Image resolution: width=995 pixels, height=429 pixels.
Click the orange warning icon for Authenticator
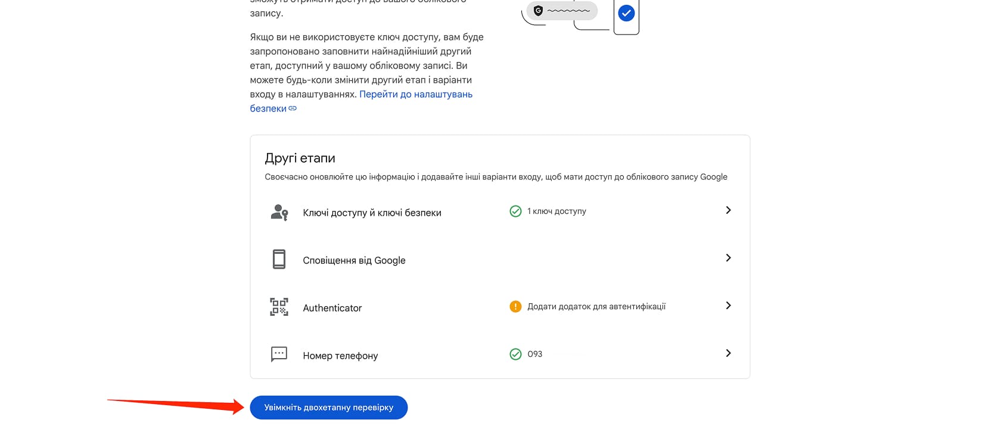coord(515,306)
